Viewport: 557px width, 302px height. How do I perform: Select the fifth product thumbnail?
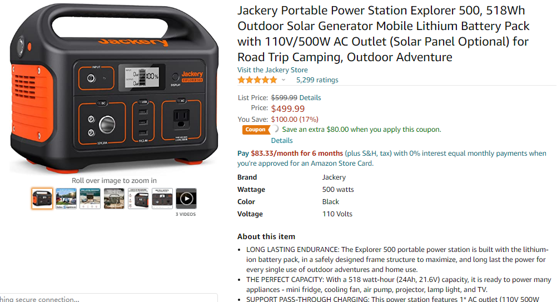tap(138, 199)
